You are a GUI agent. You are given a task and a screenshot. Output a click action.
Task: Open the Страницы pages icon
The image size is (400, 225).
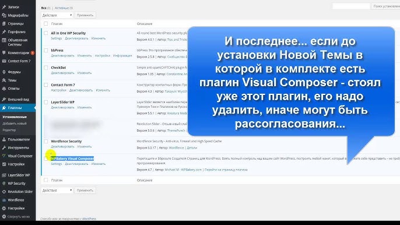pyautogui.click(x=4, y=23)
